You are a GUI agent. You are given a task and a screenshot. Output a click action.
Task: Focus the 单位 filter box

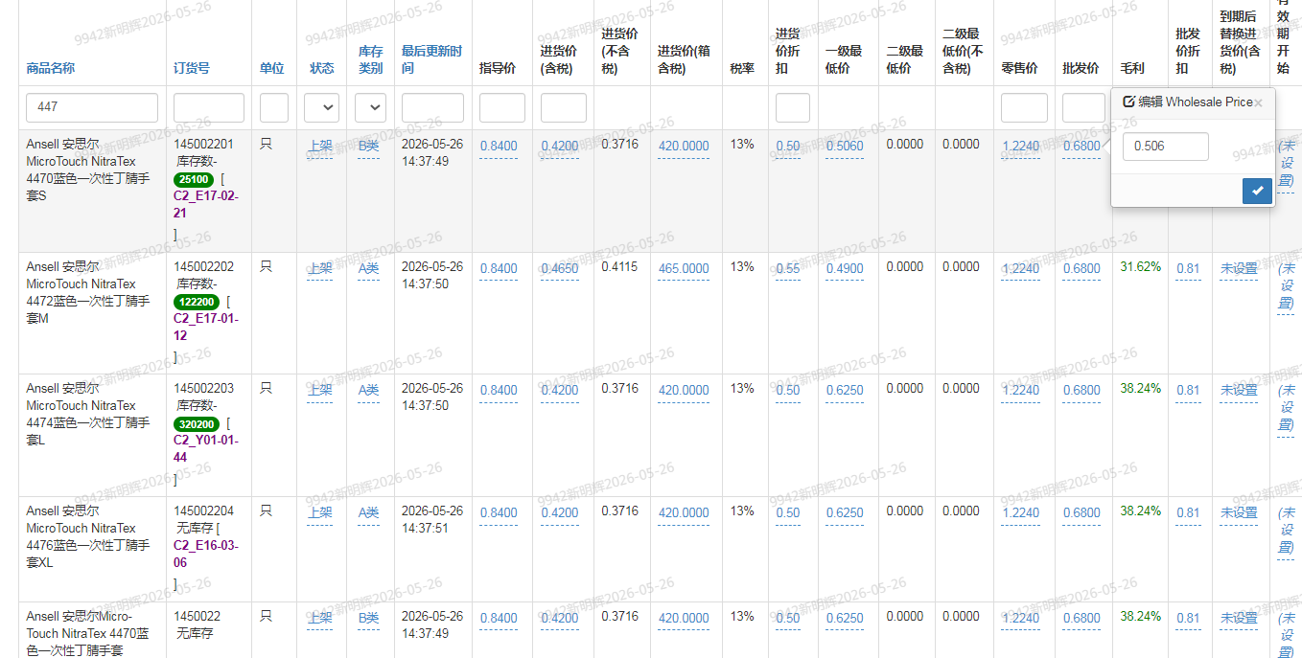click(274, 107)
